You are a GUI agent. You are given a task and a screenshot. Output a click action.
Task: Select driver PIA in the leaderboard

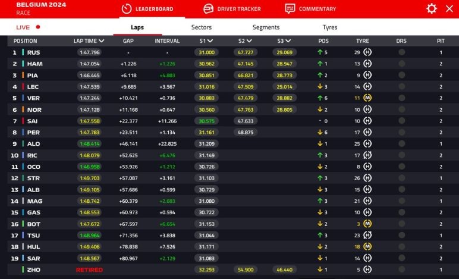pos(33,76)
